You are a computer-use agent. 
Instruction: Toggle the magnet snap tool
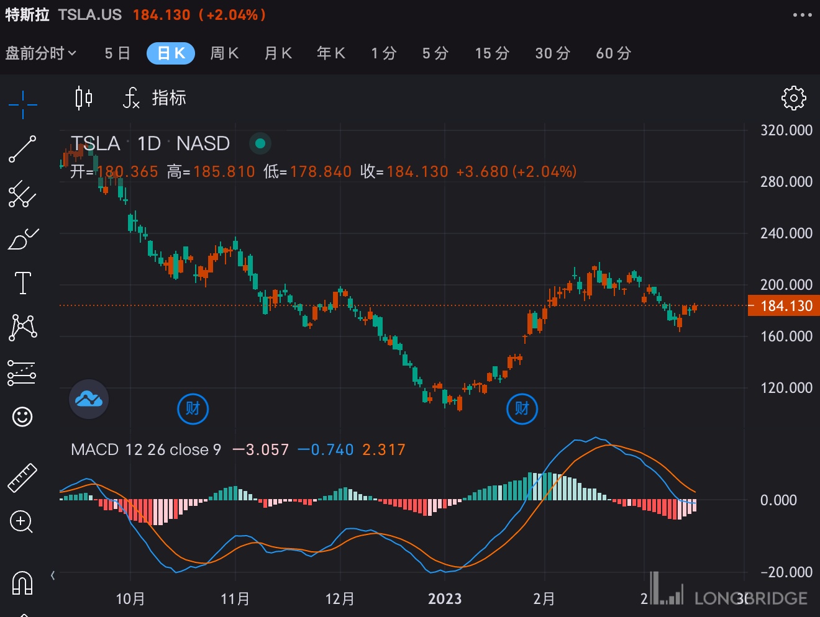pyautogui.click(x=22, y=582)
